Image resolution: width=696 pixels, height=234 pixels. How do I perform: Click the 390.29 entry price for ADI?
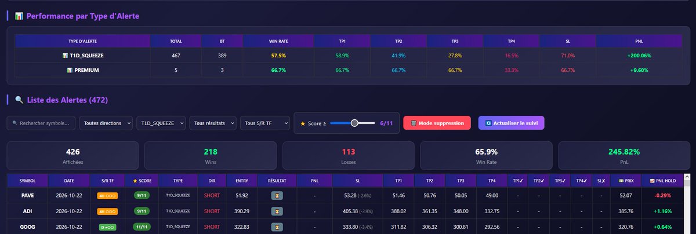pyautogui.click(x=242, y=212)
